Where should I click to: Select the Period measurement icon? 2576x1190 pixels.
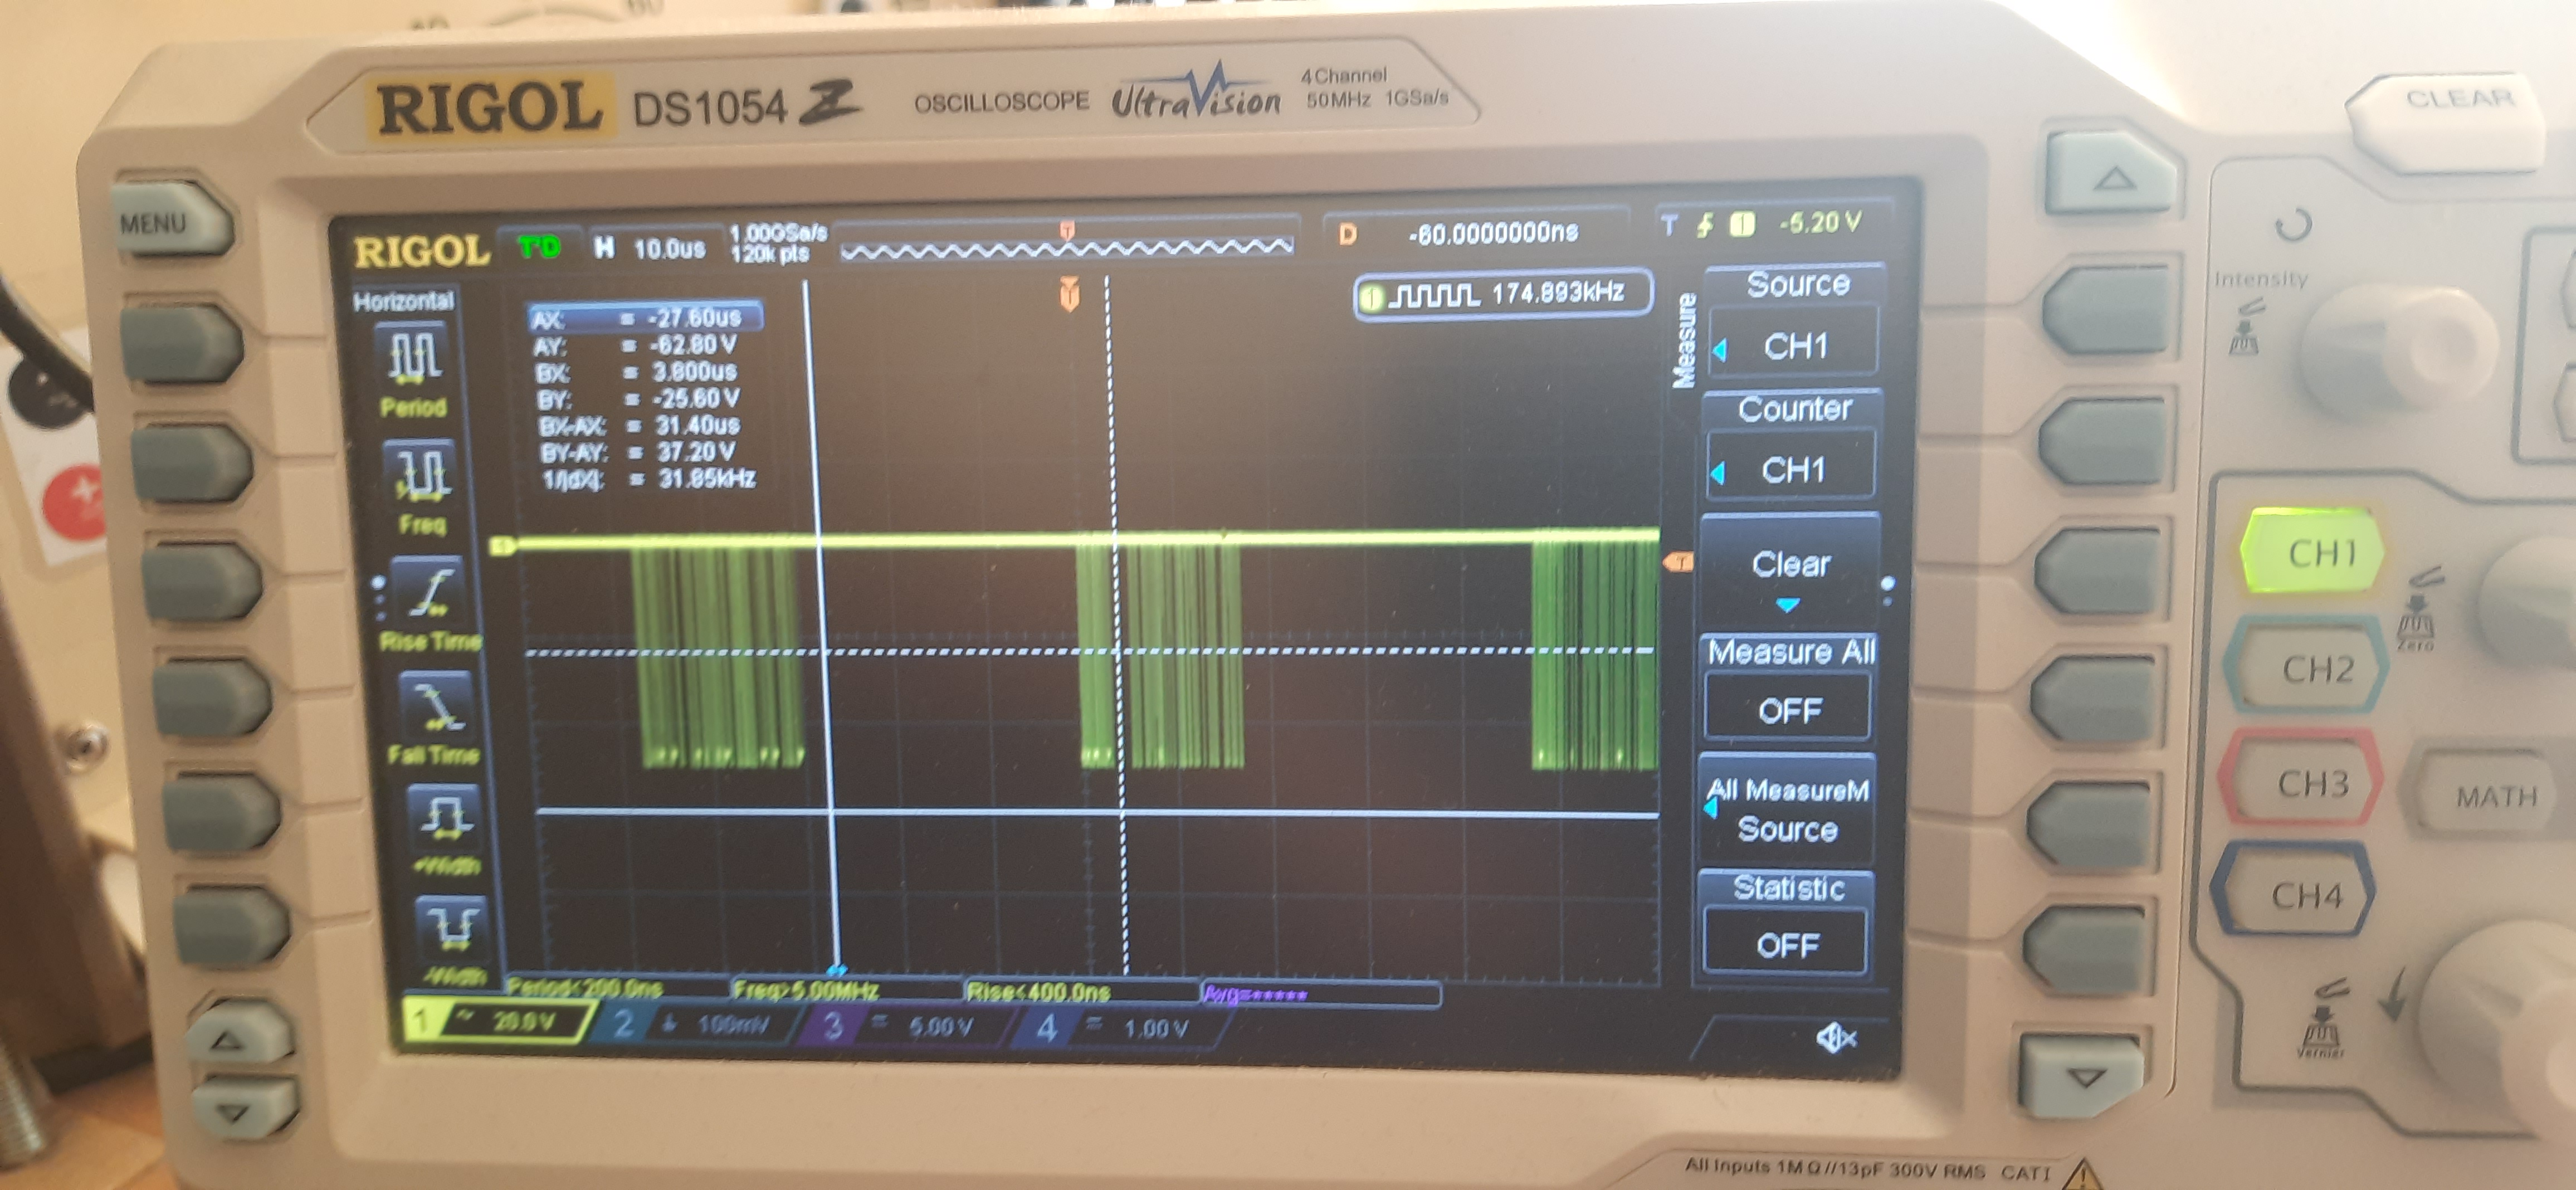413,356
